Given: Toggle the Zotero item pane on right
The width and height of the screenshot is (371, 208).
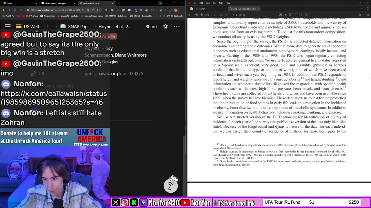Looking at the screenshot, I should click(x=367, y=15).
